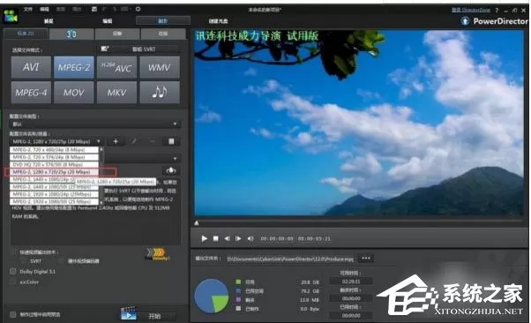Image resolution: width=531 pixels, height=323 pixels.
Task: Open the DirectorZone link
Action: (471, 10)
